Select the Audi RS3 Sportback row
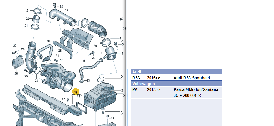 click(176, 78)
